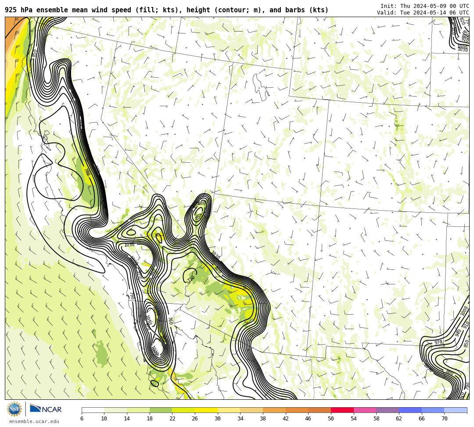
Task: Pick the purple 58–62 kts colorbar segment
Action: (388, 410)
